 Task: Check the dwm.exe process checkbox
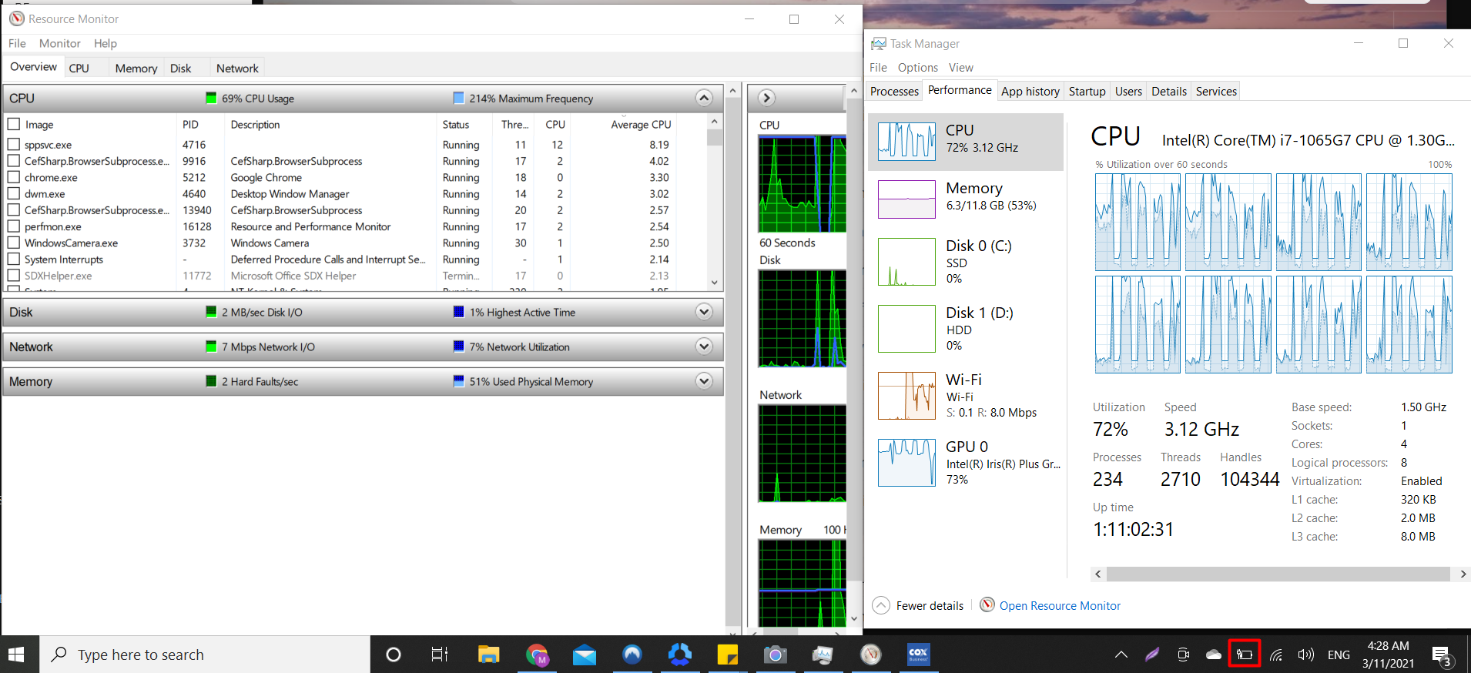pos(13,193)
